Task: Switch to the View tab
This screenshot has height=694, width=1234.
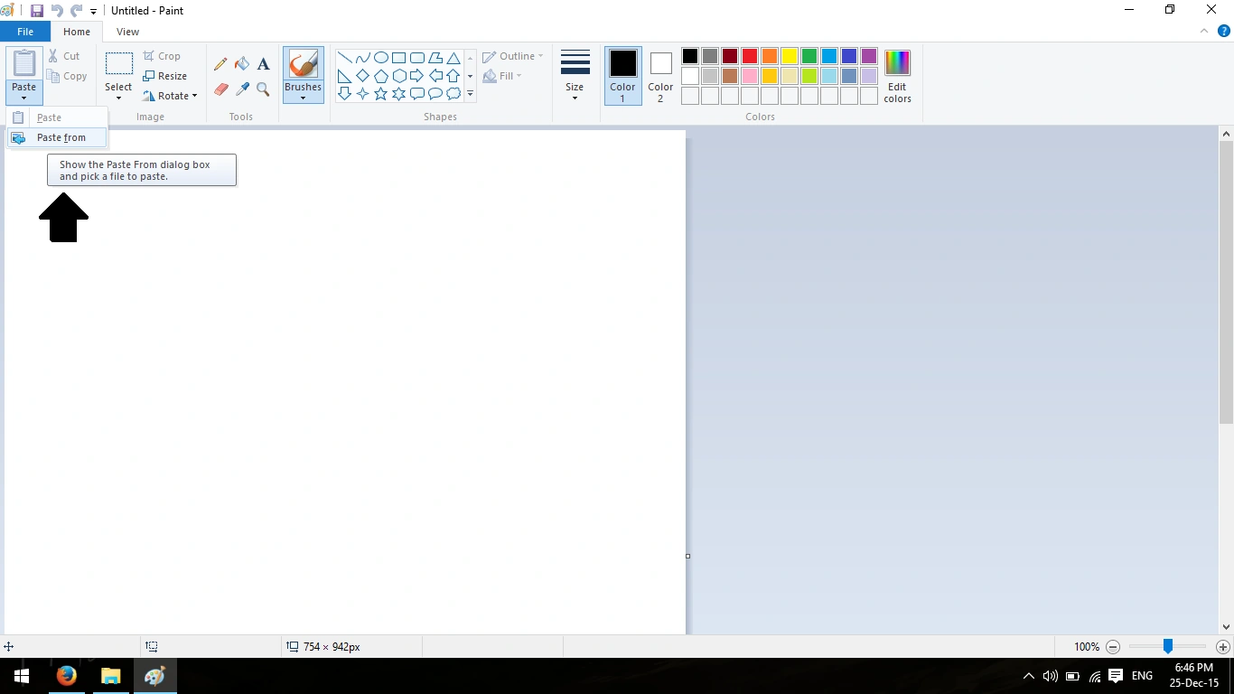Action: click(x=128, y=32)
